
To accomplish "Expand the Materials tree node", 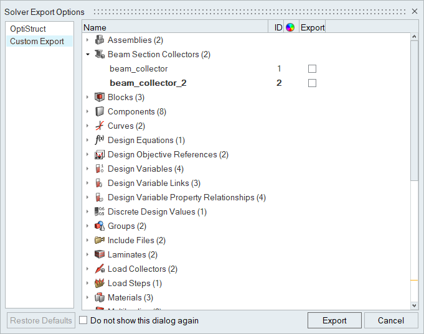I will click(x=88, y=298).
